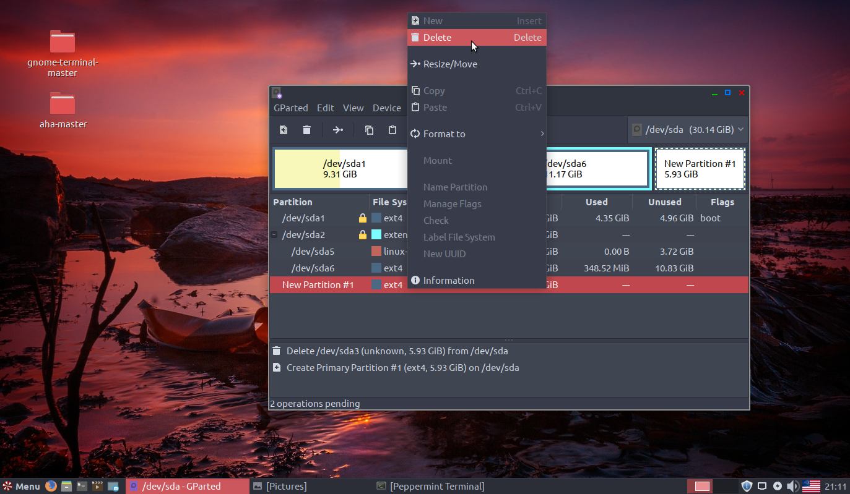Image resolution: width=850 pixels, height=494 pixels.
Task: Select the New partition toolbar icon
Action: (x=283, y=130)
